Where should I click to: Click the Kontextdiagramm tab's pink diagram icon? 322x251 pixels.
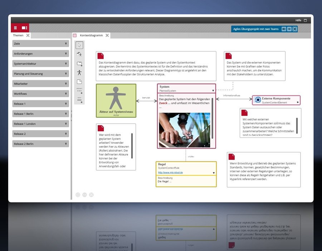(75, 35)
